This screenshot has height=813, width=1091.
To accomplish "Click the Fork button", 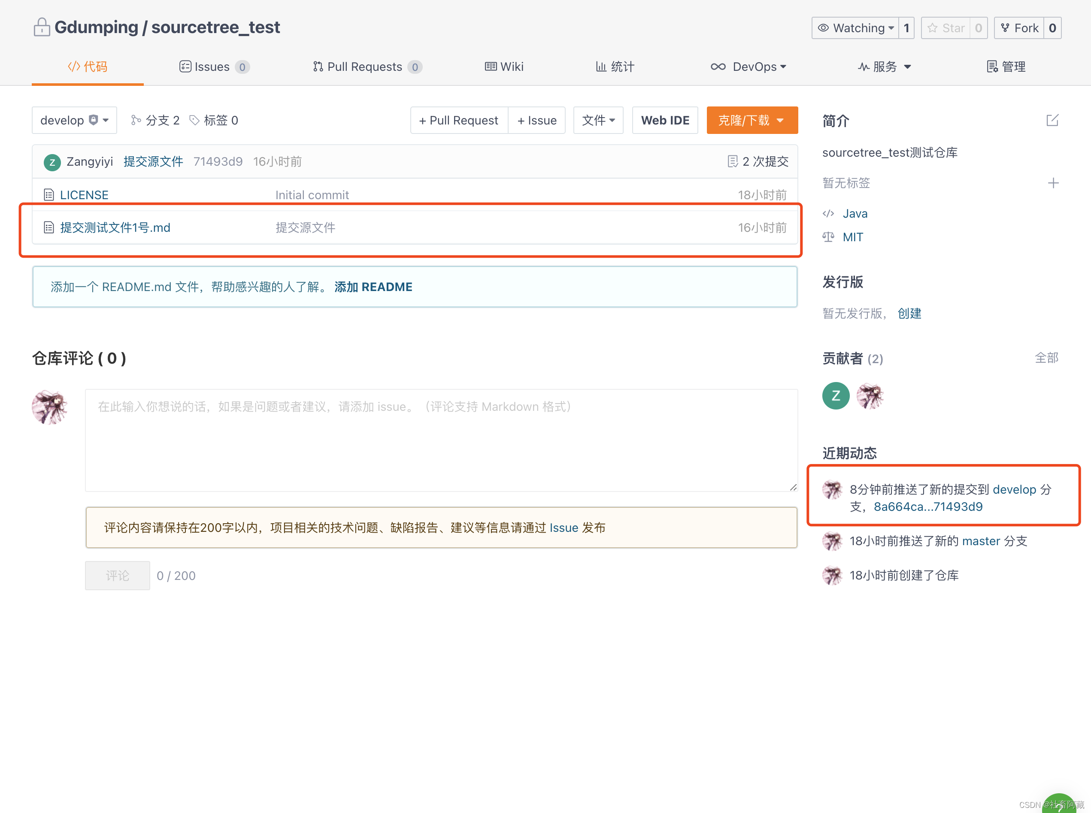I will [x=1019, y=28].
